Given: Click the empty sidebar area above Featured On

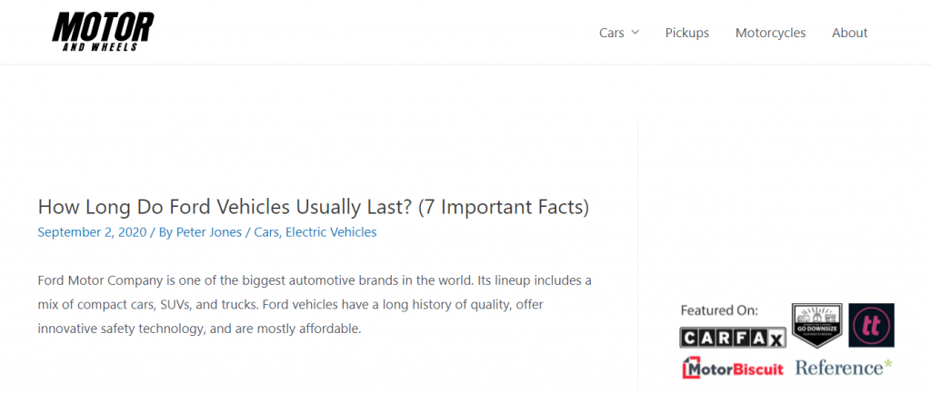Looking at the screenshot, I should click(784, 208).
